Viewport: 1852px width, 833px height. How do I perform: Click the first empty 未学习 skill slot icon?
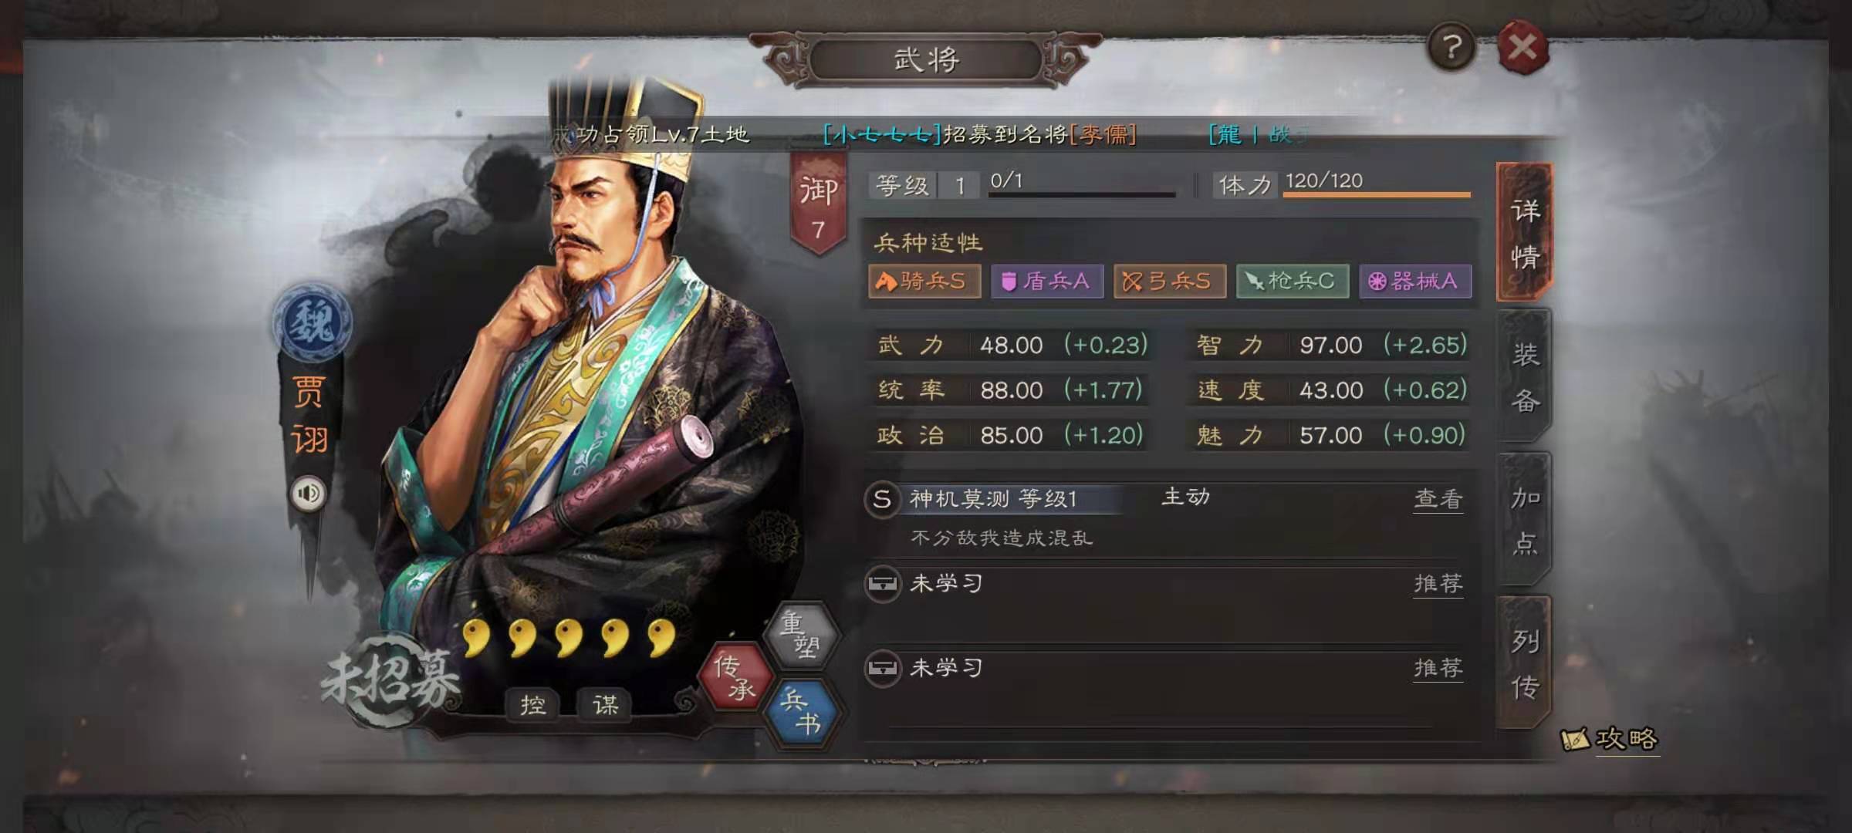[x=882, y=584]
